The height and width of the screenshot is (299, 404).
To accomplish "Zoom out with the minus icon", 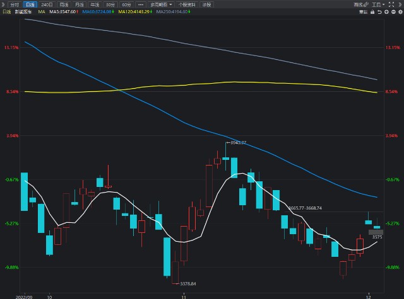I will [393, 12].
